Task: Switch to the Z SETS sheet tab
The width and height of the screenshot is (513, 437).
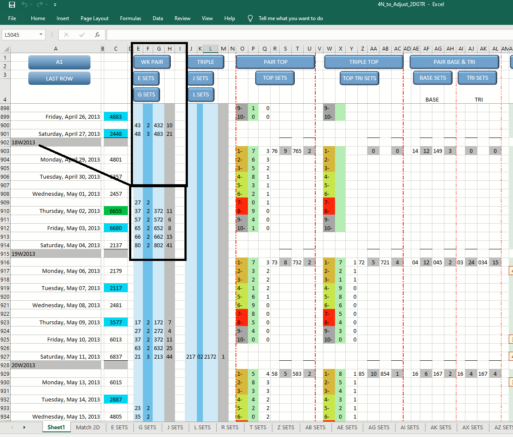Action: click(286, 427)
